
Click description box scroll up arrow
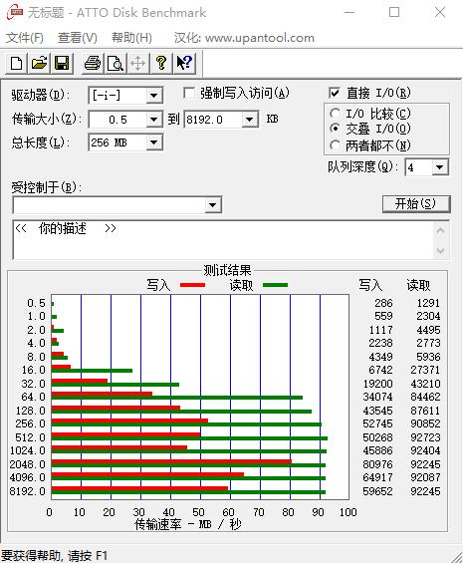pyautogui.click(x=440, y=231)
